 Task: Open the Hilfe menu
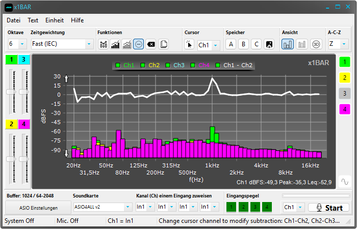(x=78, y=20)
